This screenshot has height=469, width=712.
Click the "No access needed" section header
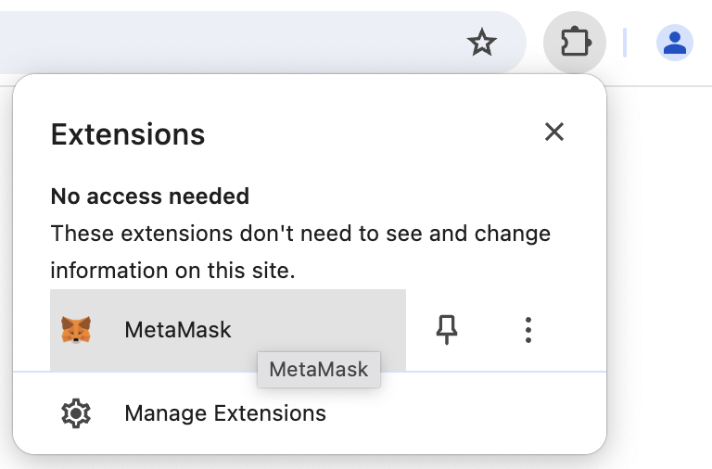point(149,196)
